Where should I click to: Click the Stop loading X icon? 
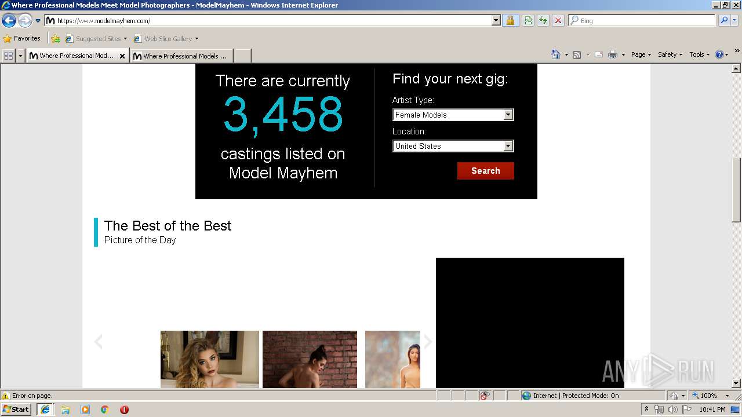click(x=558, y=21)
